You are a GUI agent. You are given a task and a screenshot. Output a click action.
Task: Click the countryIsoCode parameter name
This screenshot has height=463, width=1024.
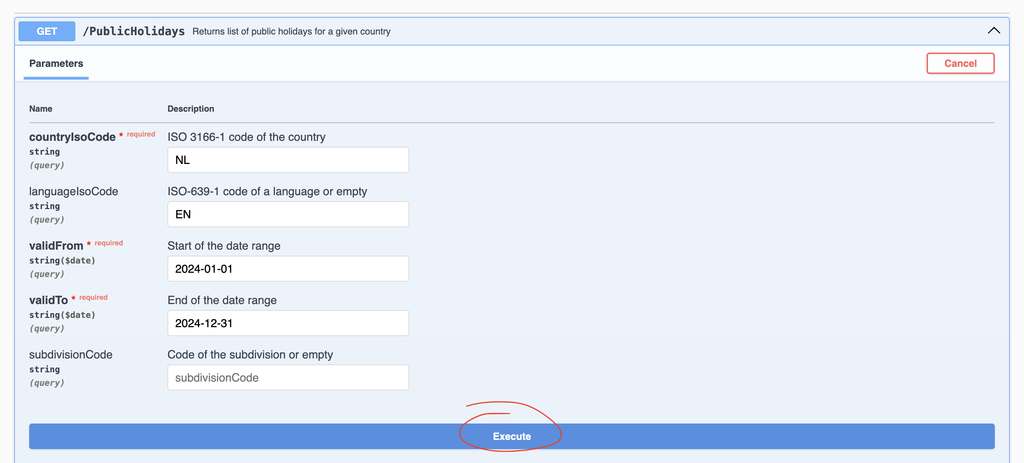click(x=71, y=137)
